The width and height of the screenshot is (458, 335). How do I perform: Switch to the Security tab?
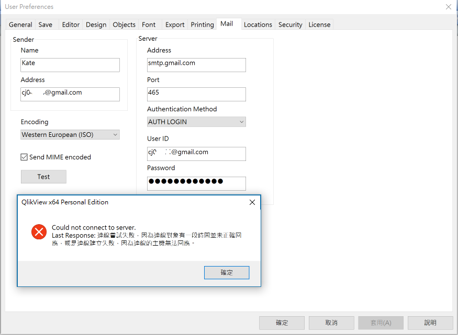(x=290, y=25)
